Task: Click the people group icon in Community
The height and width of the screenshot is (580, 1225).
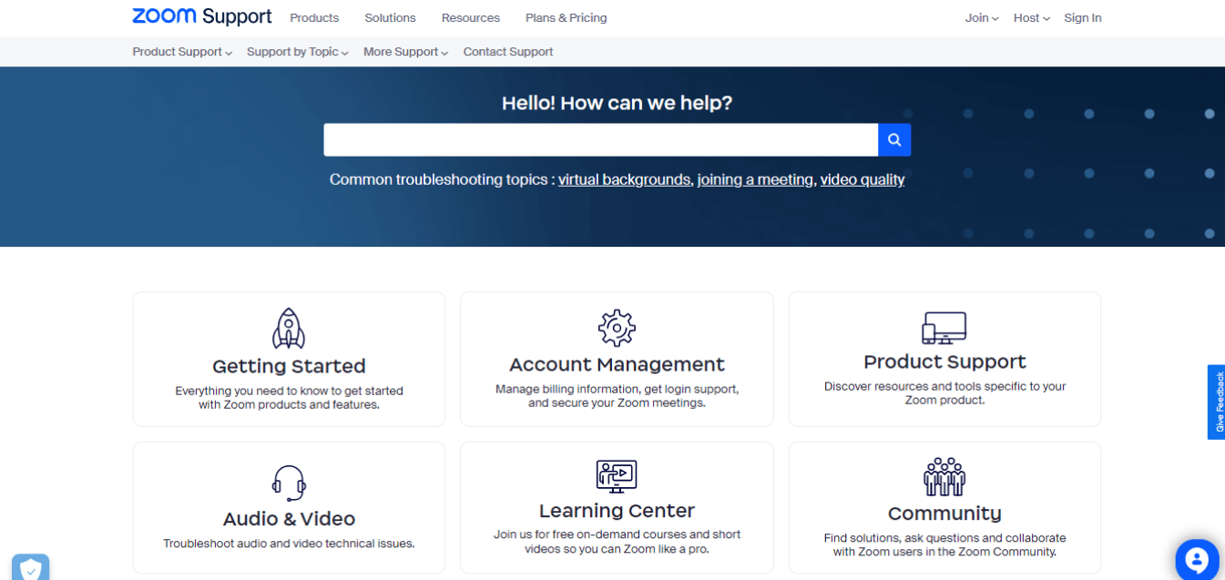Action: [x=944, y=476]
